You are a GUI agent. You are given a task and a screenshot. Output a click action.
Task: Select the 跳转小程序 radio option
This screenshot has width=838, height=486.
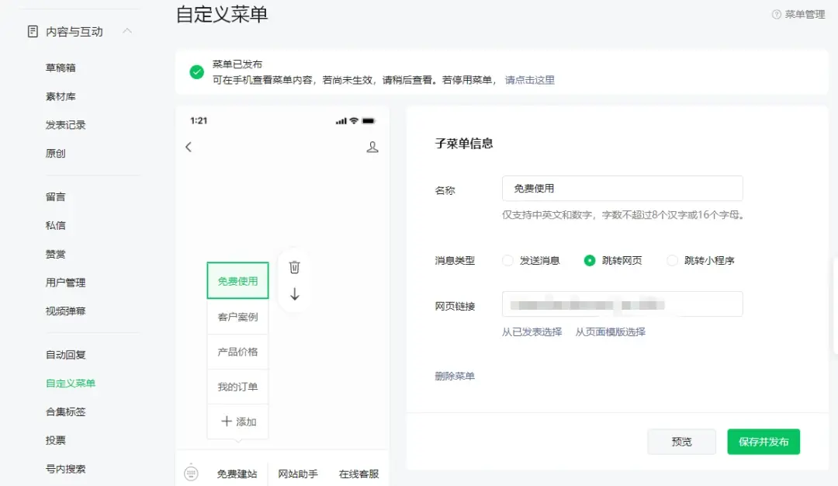[x=672, y=260]
